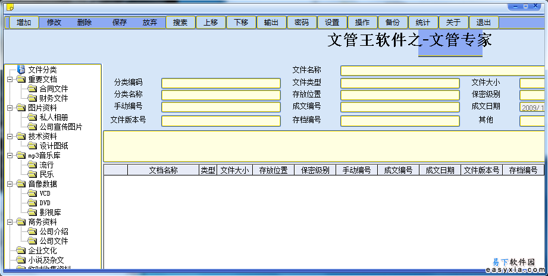
Task: Open the 搜索 search function
Action: [180, 23]
